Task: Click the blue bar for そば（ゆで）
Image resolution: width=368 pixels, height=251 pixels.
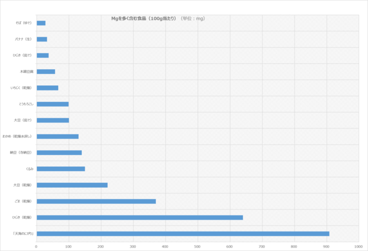Action: pyautogui.click(x=41, y=23)
